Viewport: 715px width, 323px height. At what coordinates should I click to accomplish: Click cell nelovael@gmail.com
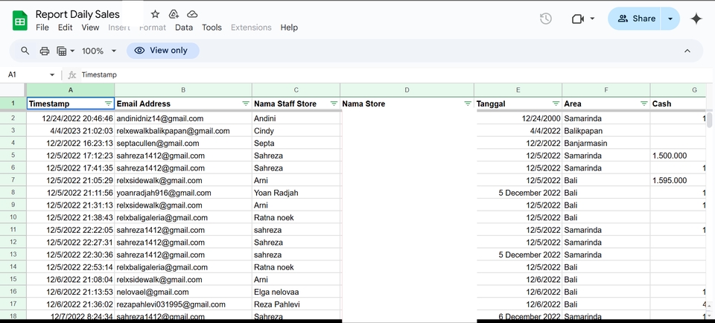(183, 292)
